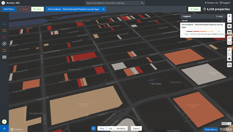The height and width of the screenshot is (132, 233).
Task: Open the compass icon in left sidebar
Action: pyautogui.click(x=4, y=44)
